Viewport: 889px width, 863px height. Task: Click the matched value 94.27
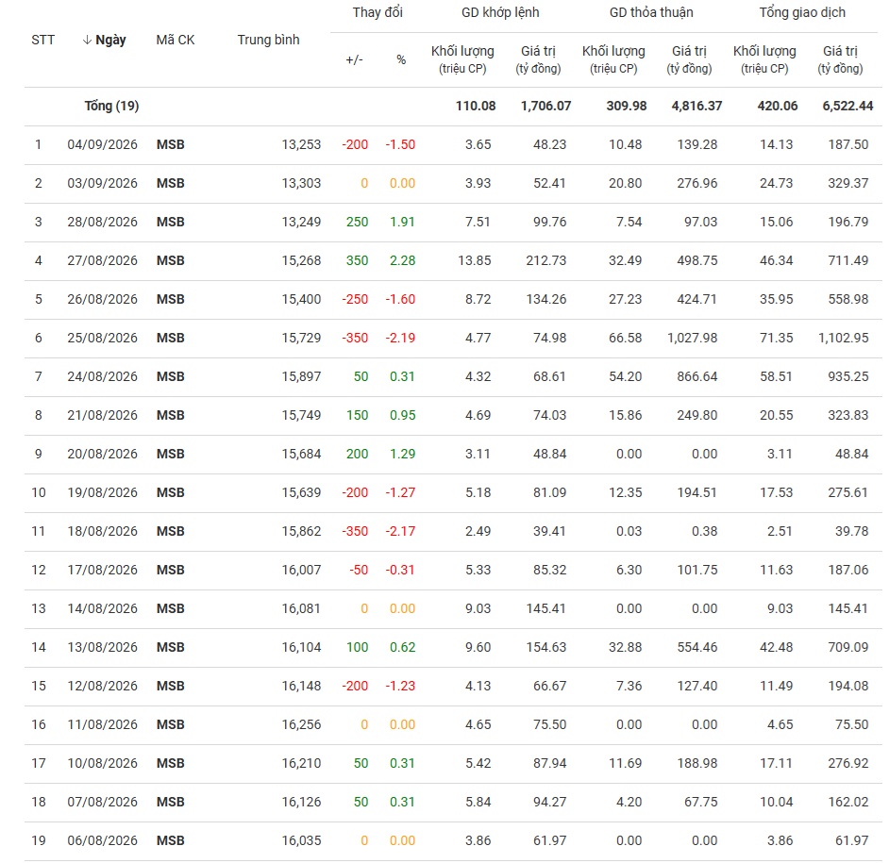point(549,802)
